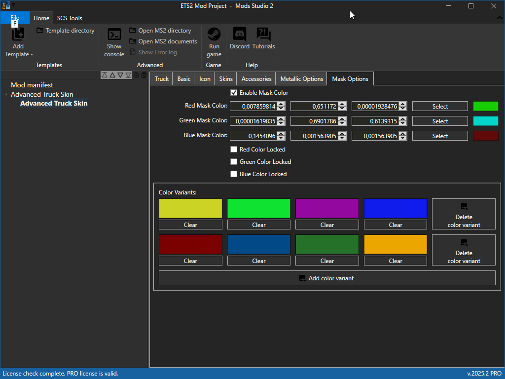505x379 pixels.
Task: Enable the Red Color Locked checkbox
Action: (234, 150)
